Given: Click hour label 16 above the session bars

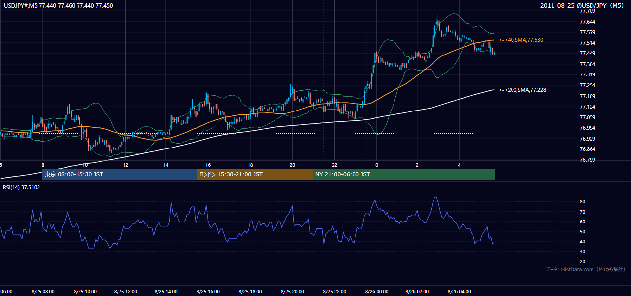Looking at the screenshot, I should click(208, 165).
